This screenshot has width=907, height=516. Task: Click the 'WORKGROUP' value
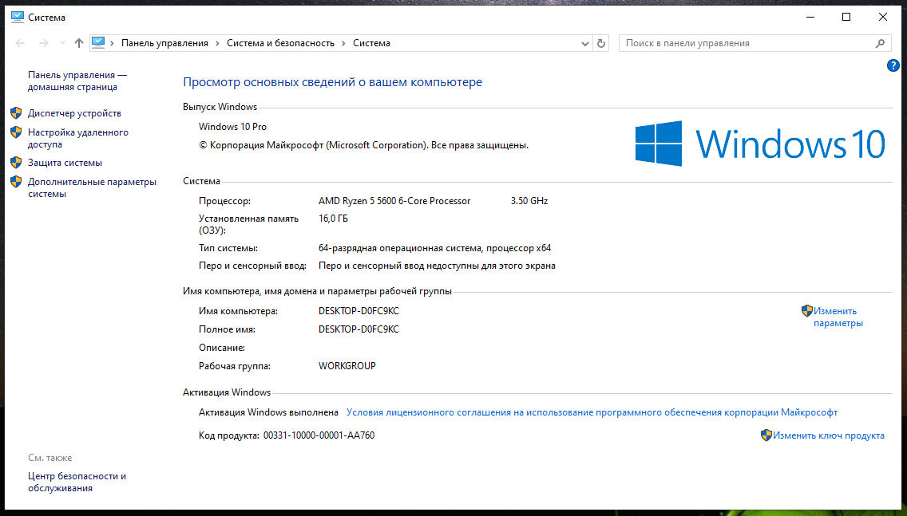tap(347, 366)
